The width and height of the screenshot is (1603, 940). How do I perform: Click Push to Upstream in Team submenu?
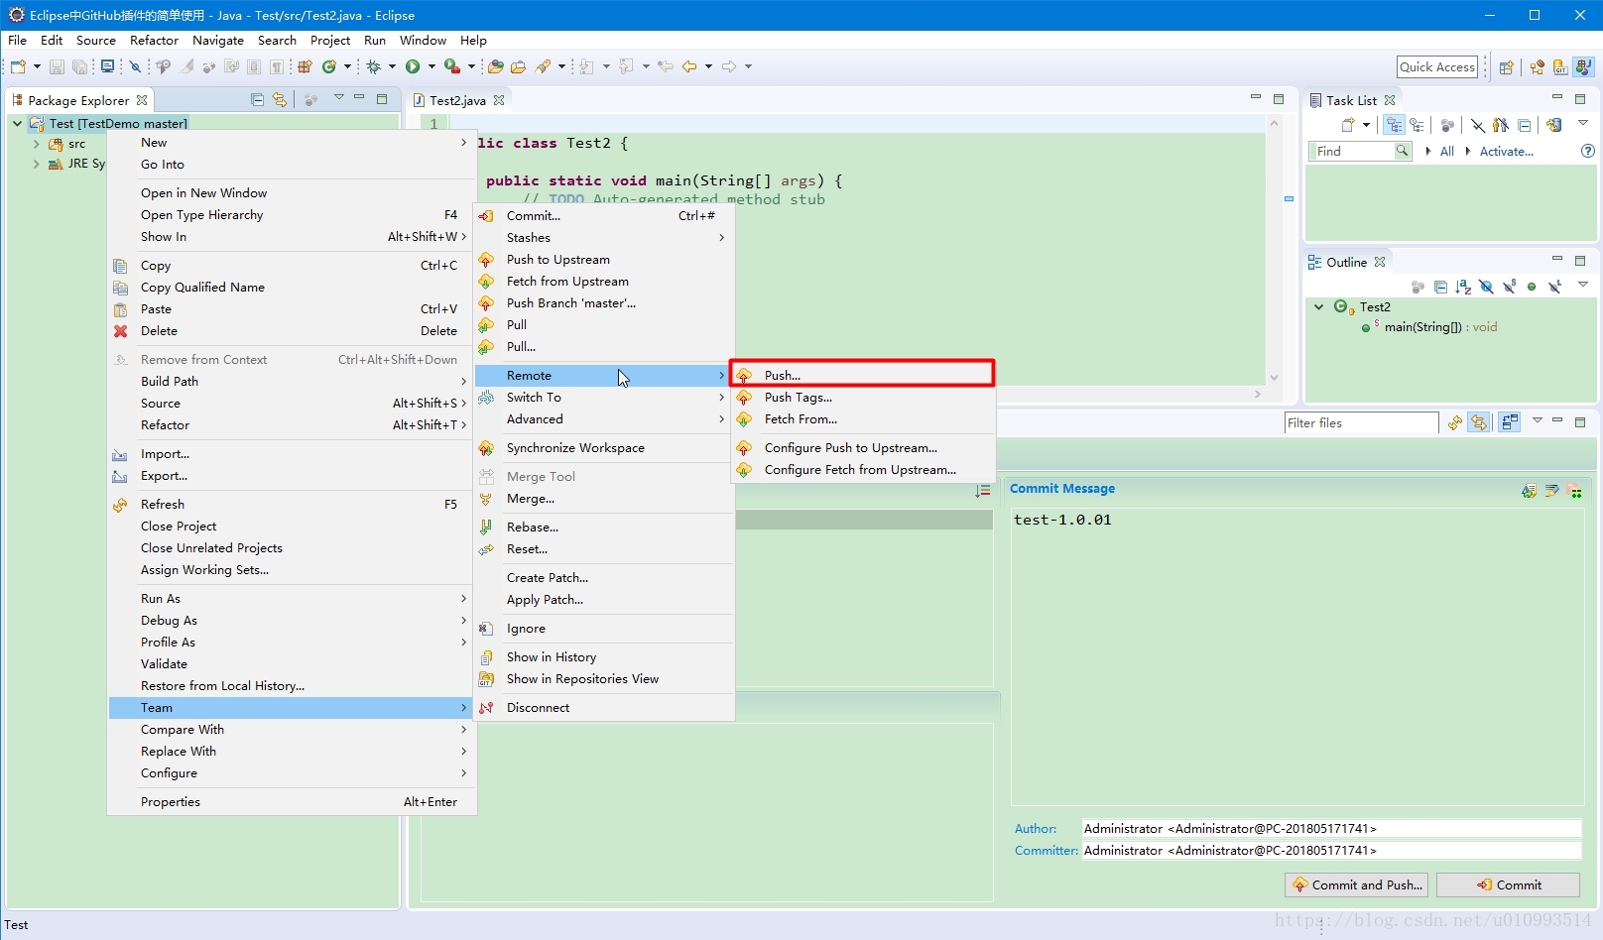[x=604, y=260]
